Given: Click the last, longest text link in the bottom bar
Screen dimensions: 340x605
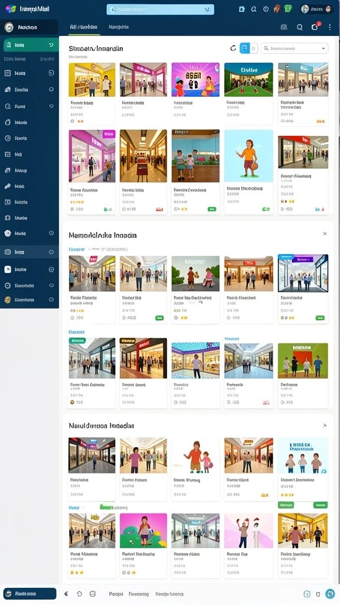Looking at the screenshot, I should tap(169, 594).
